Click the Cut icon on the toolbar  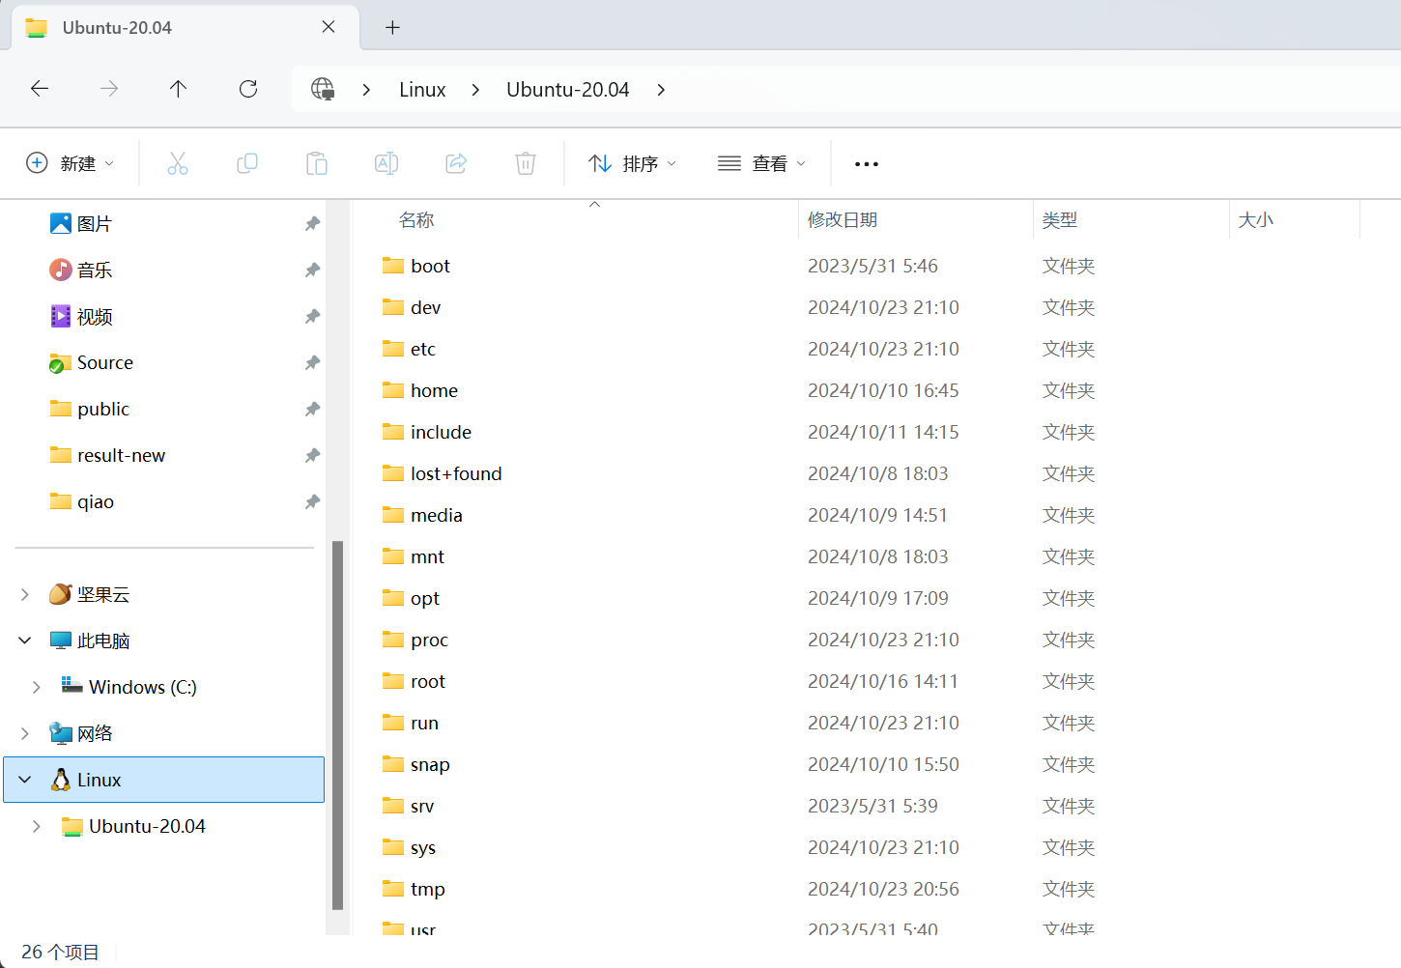pyautogui.click(x=178, y=163)
